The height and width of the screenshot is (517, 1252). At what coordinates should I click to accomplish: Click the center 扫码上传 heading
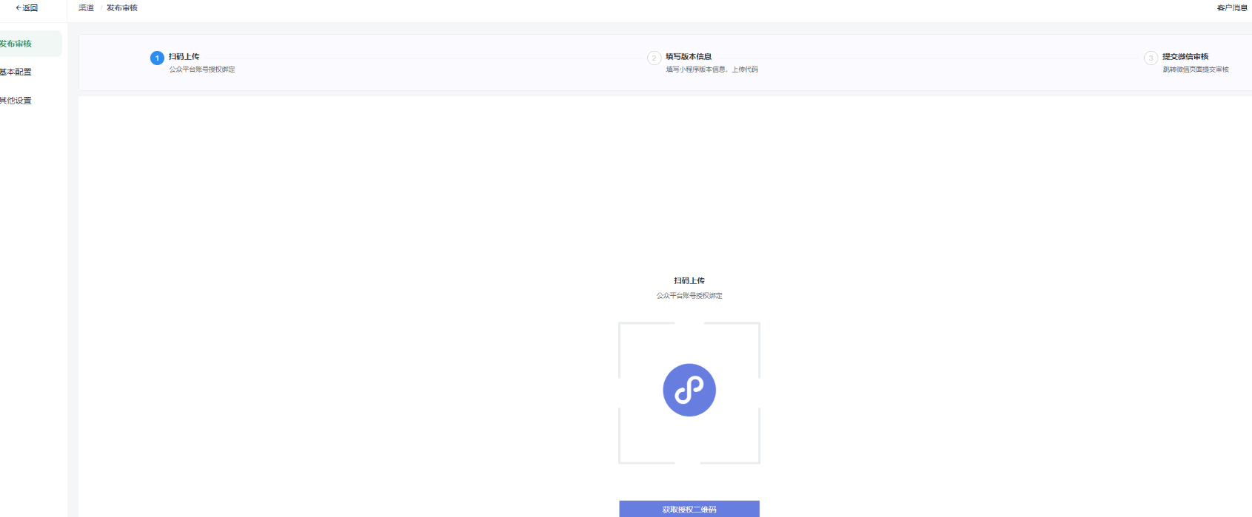point(689,281)
